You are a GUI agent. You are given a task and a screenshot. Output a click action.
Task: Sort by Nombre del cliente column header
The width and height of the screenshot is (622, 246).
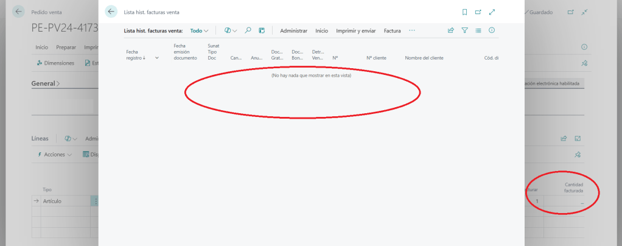pos(424,58)
